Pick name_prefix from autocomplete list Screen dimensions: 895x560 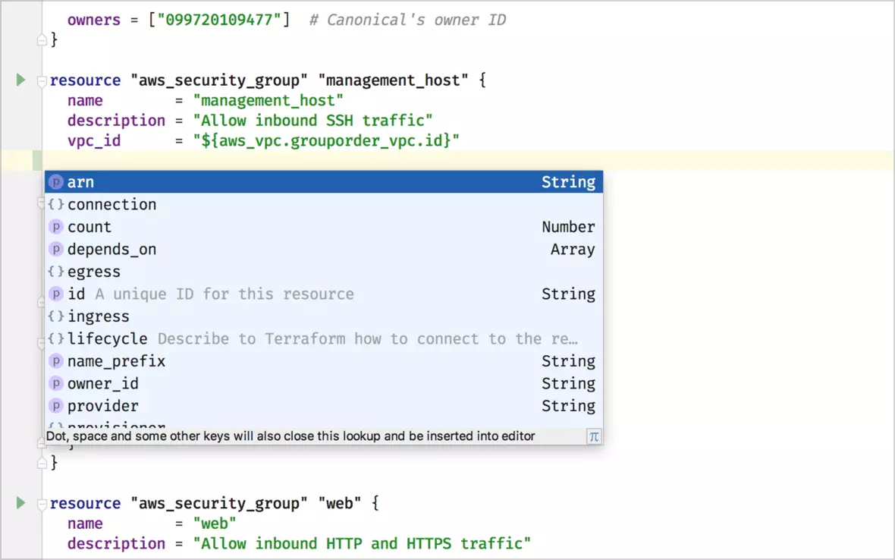116,361
